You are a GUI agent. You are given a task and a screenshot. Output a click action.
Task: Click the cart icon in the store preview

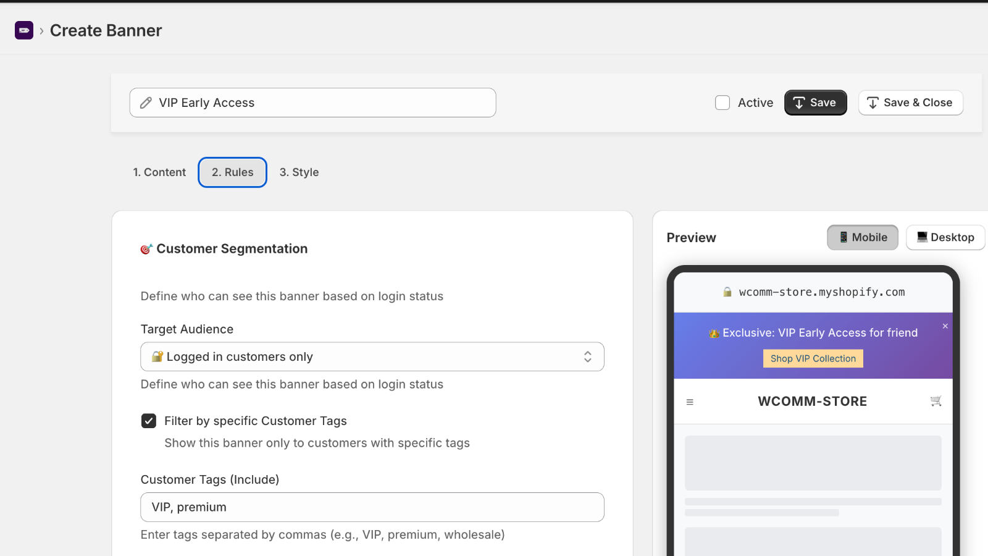click(x=936, y=401)
